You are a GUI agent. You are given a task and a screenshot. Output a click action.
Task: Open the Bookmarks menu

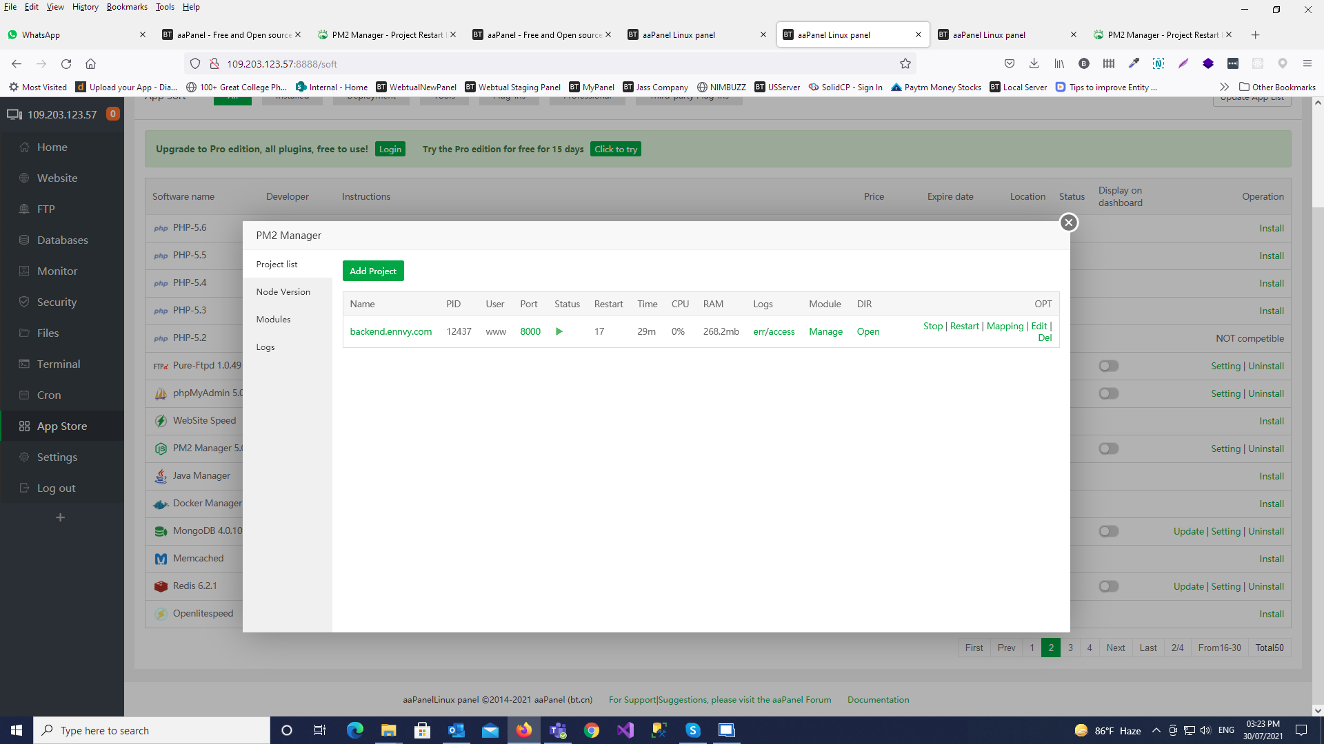point(127,7)
